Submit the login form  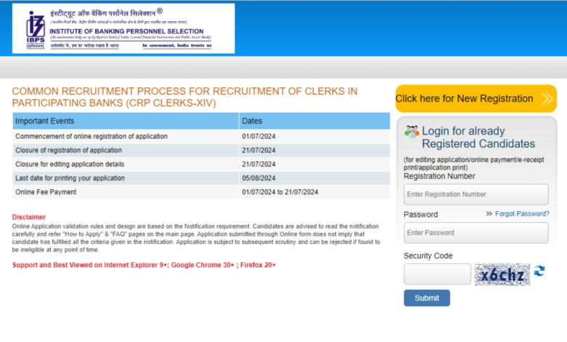coord(427,298)
